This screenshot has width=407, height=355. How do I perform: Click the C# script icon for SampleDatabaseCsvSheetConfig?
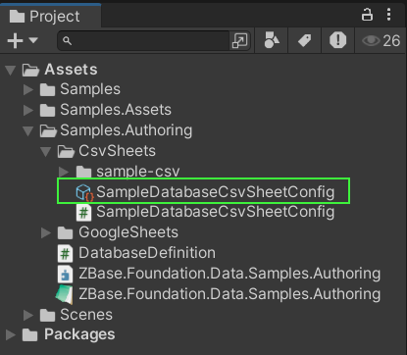[84, 213]
